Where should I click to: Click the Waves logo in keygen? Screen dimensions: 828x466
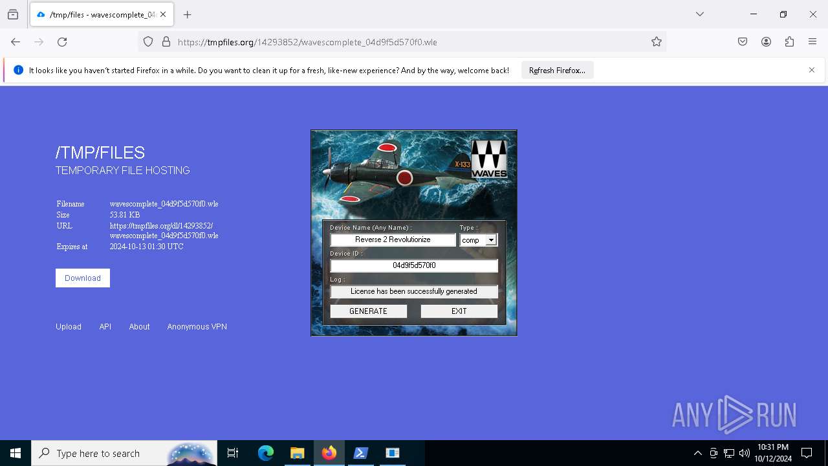click(489, 159)
